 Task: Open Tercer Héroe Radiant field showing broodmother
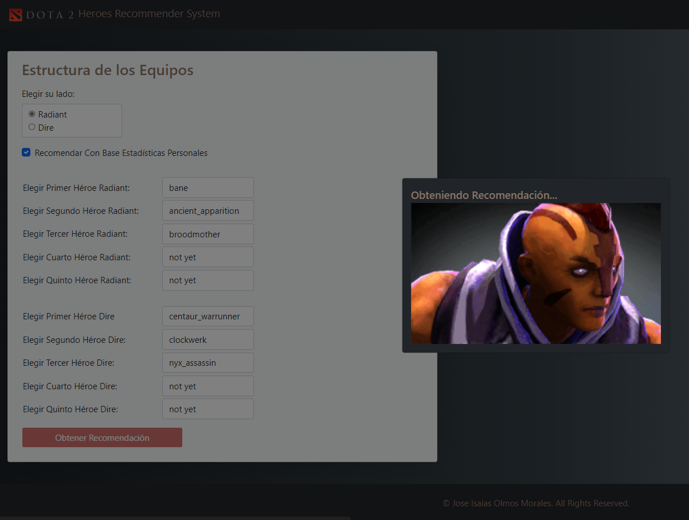point(208,234)
